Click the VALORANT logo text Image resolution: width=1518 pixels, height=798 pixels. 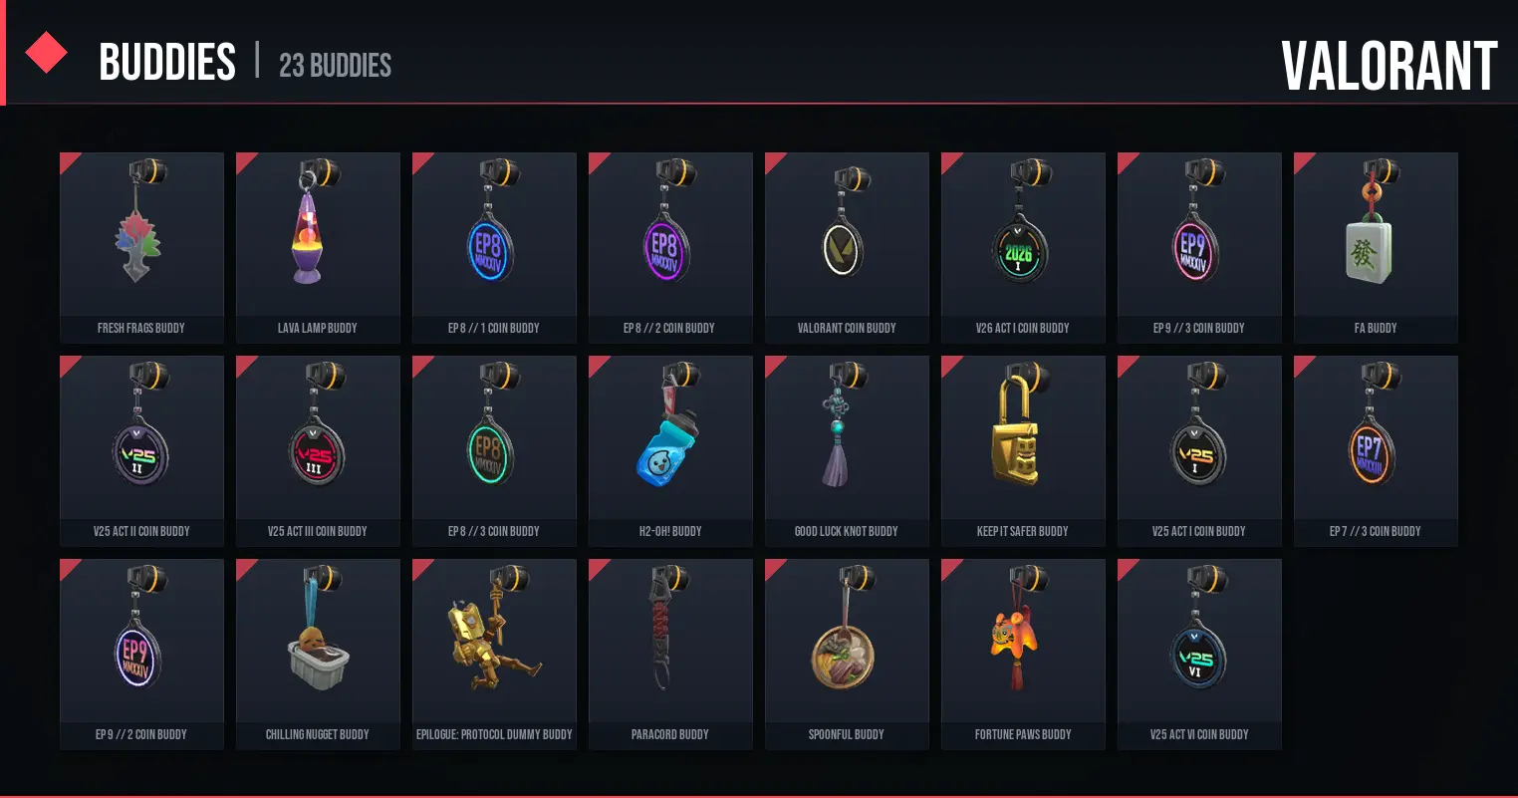[1389, 66]
